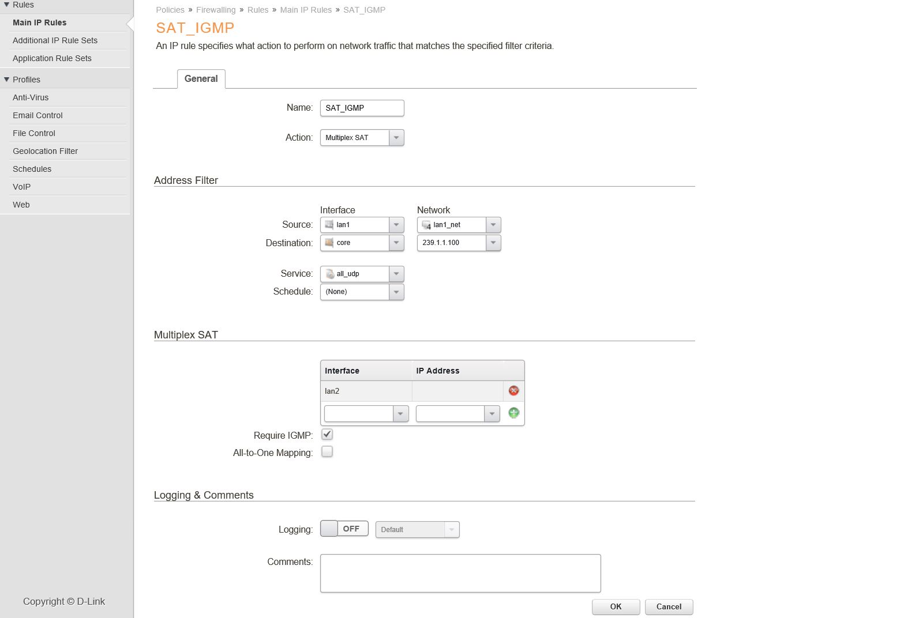Image resolution: width=904 pixels, height=618 pixels.
Task: Enable All-to-One Mapping checkbox
Action: 327,451
